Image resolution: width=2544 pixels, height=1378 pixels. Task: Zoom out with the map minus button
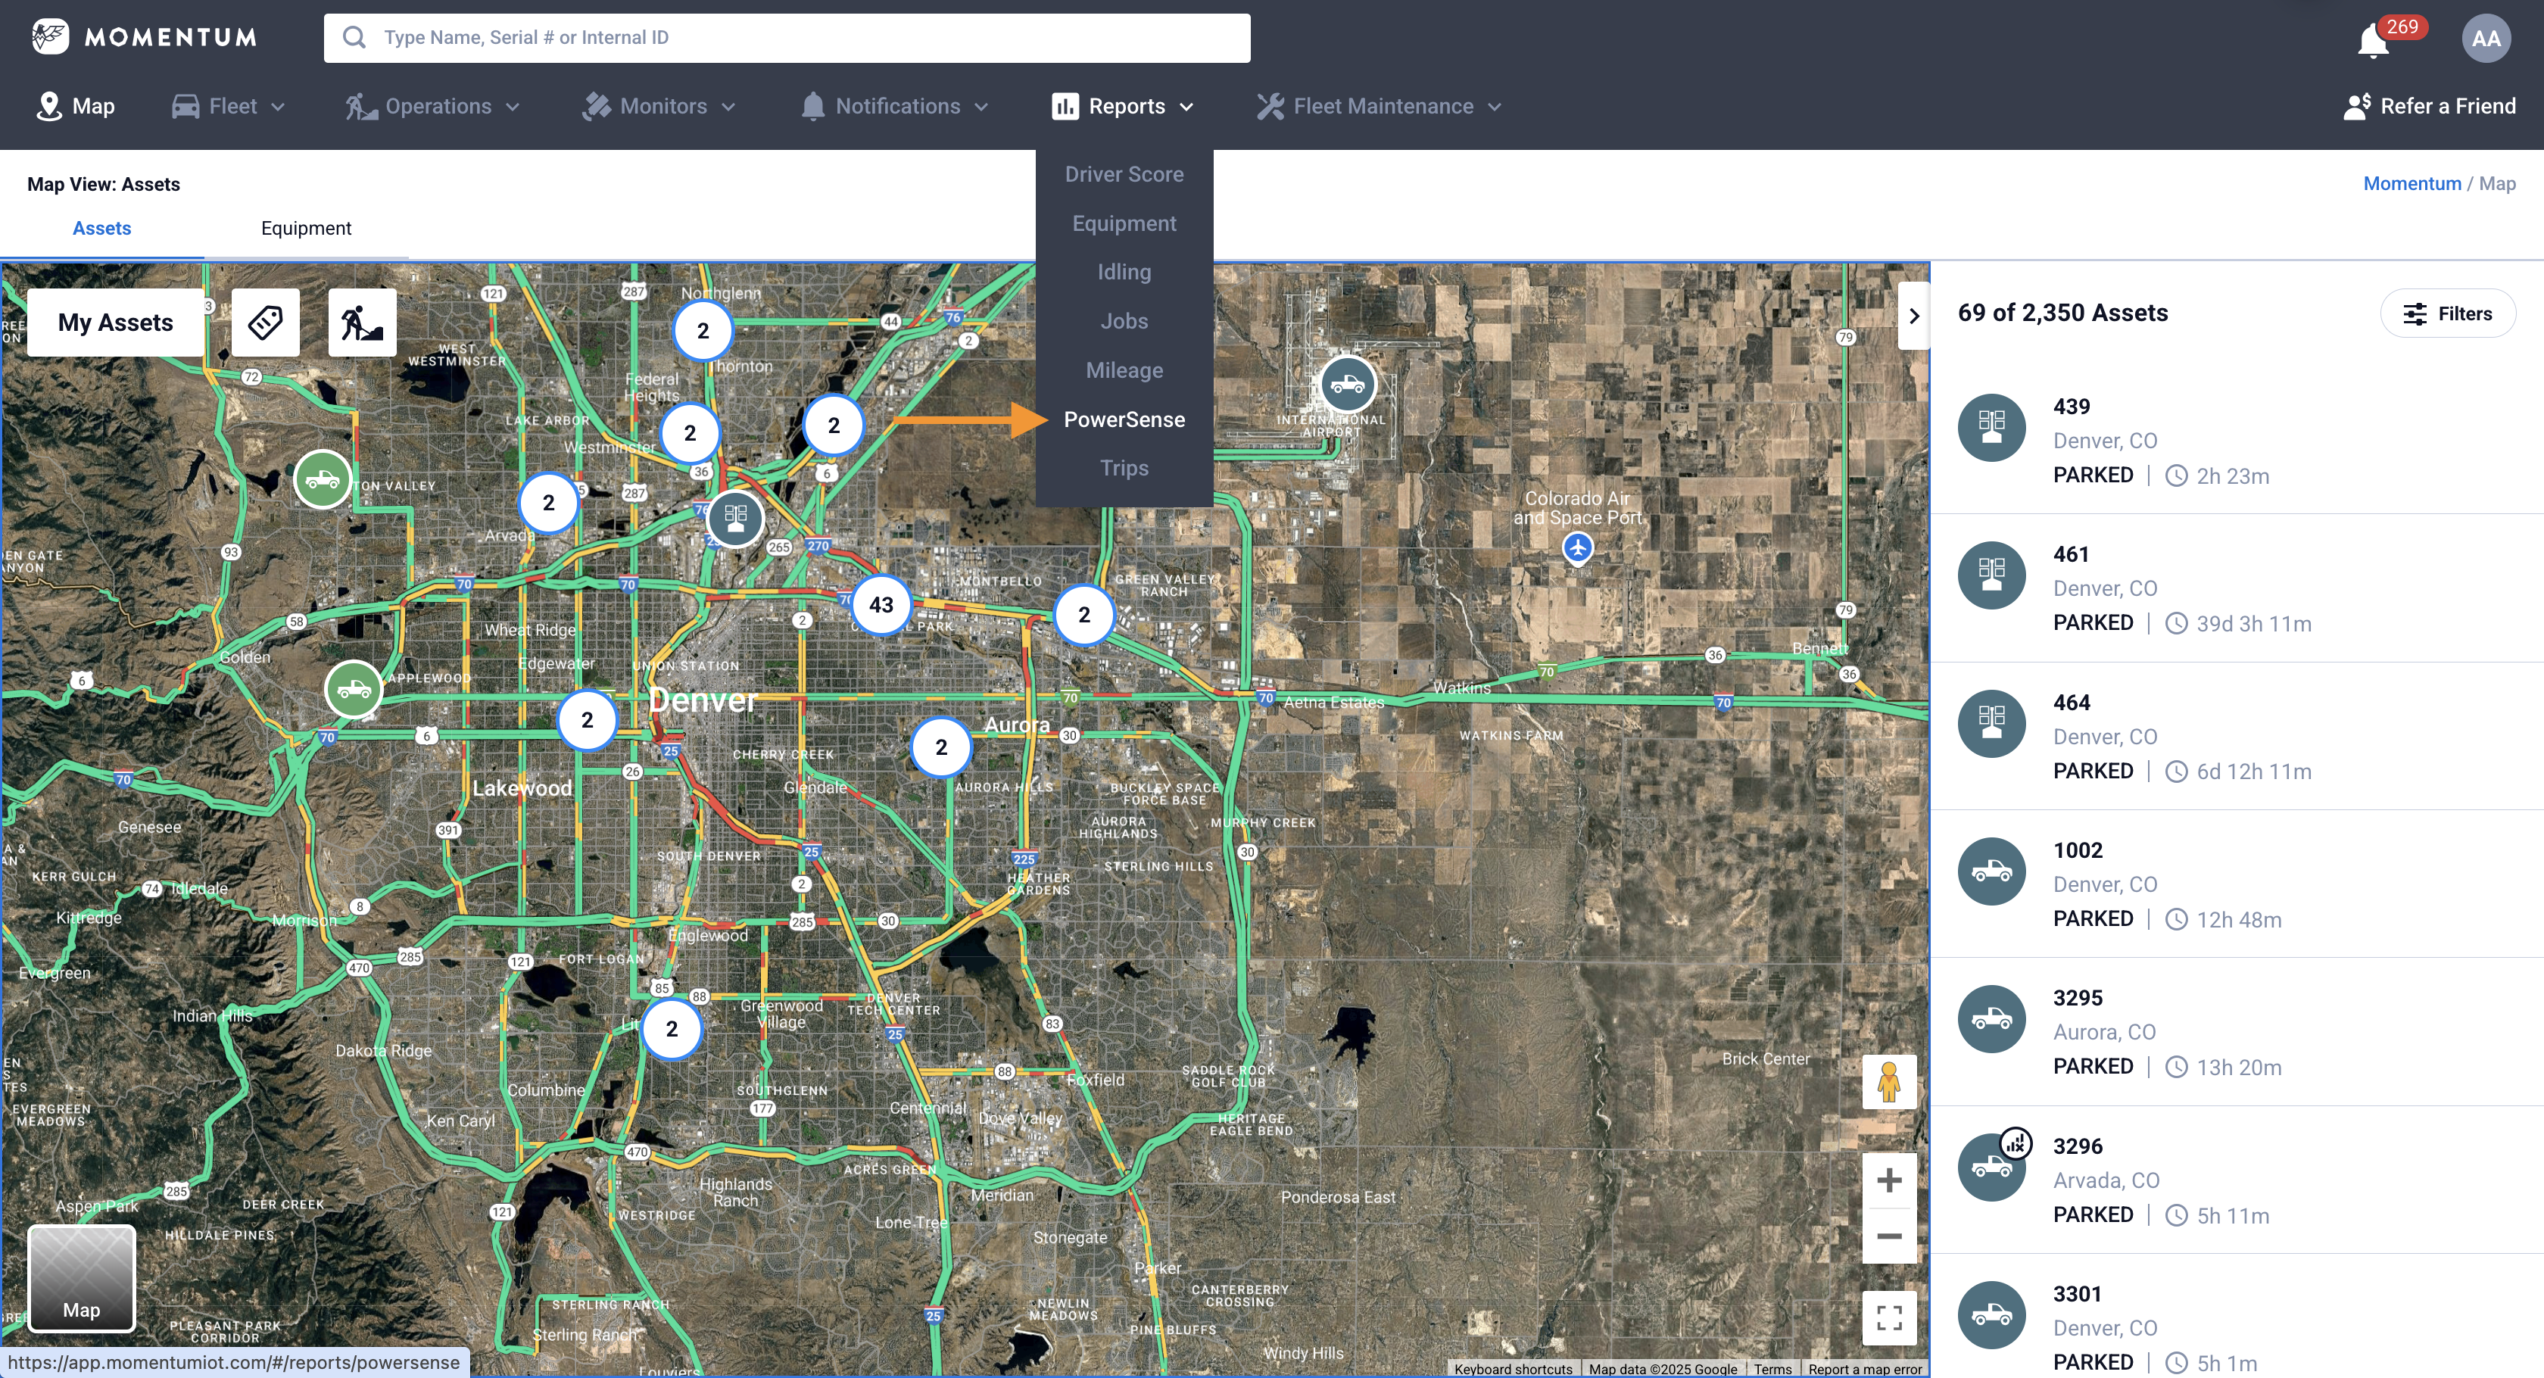(x=1888, y=1236)
